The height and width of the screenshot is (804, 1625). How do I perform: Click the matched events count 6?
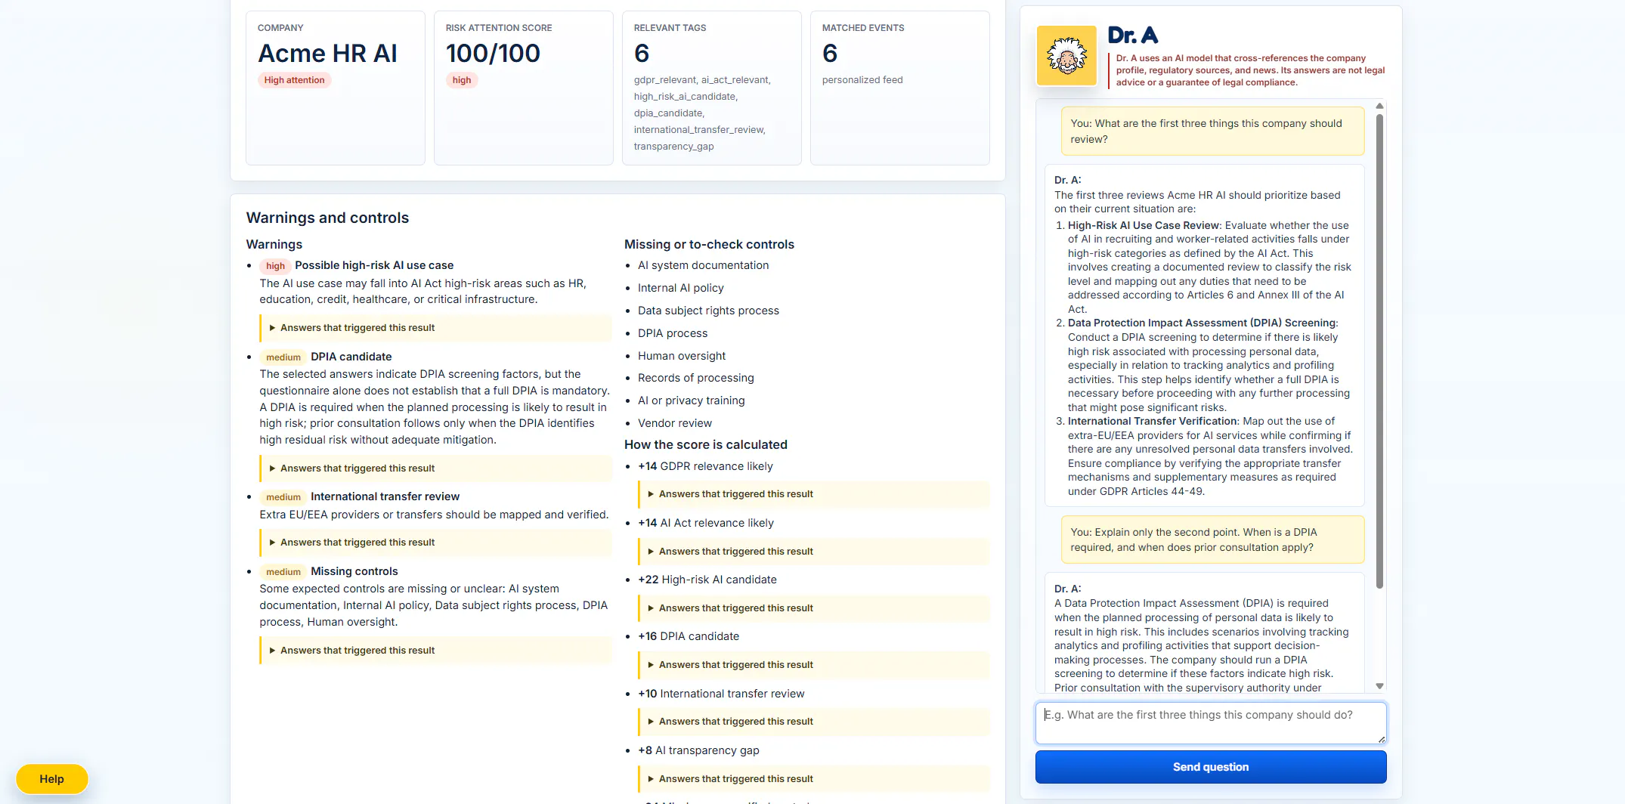[830, 54]
